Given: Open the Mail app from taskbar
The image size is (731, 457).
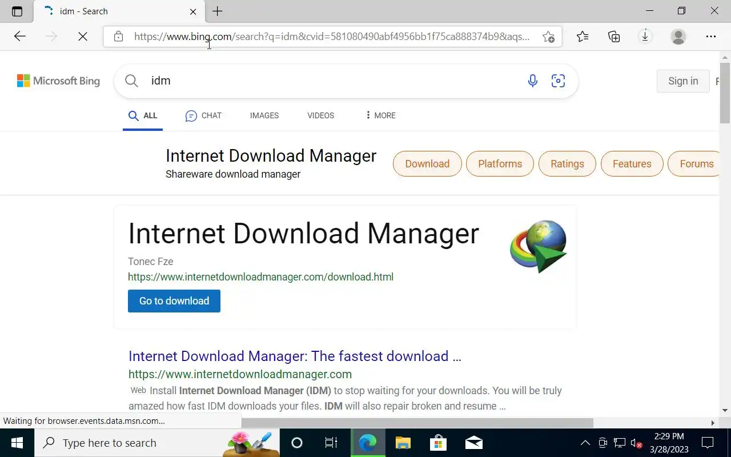Looking at the screenshot, I should (x=473, y=443).
